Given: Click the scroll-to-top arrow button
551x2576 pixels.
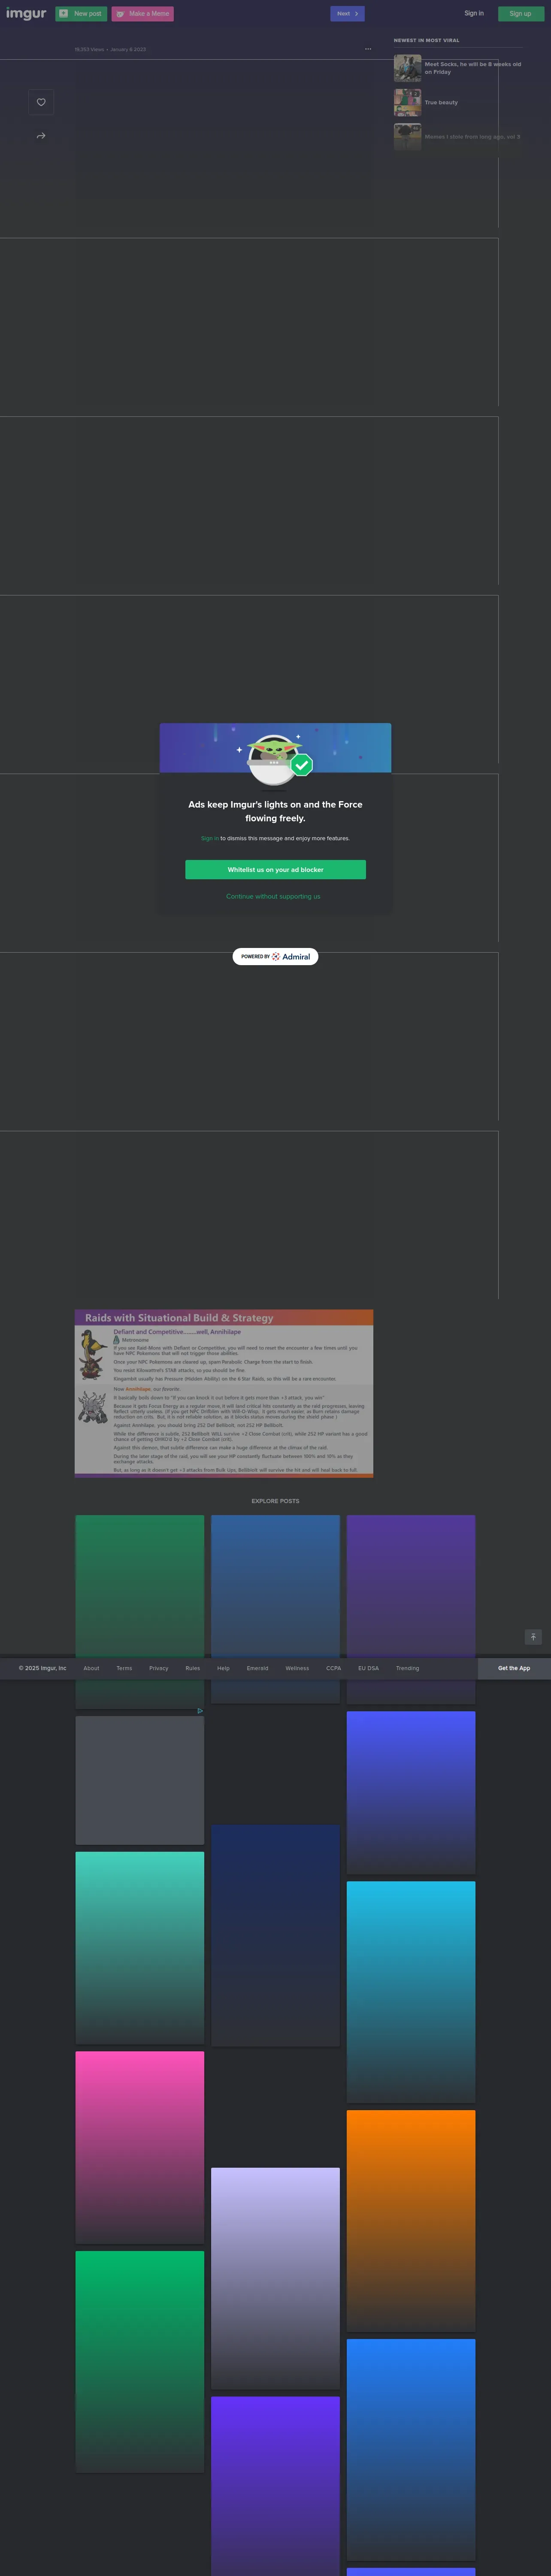Looking at the screenshot, I should 533,1637.
